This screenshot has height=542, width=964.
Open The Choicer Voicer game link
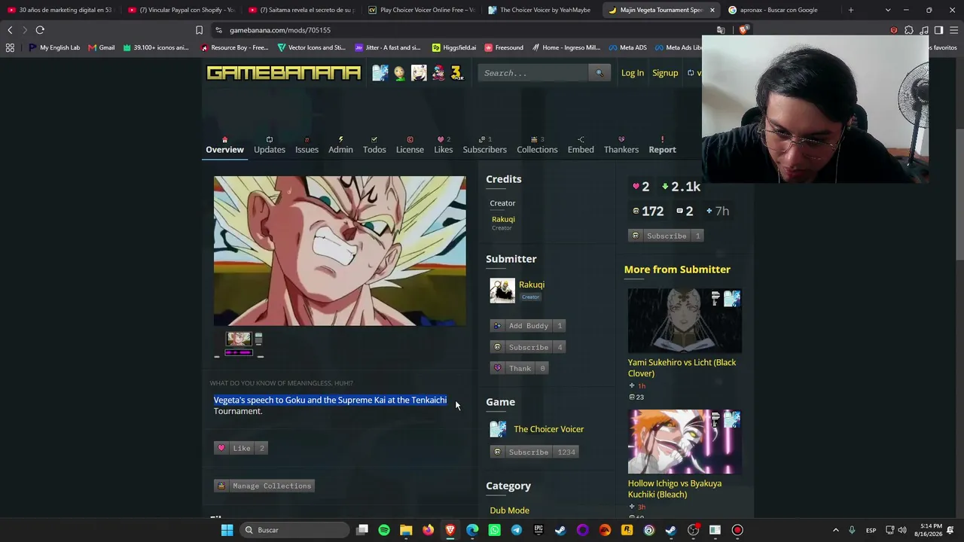tap(549, 429)
